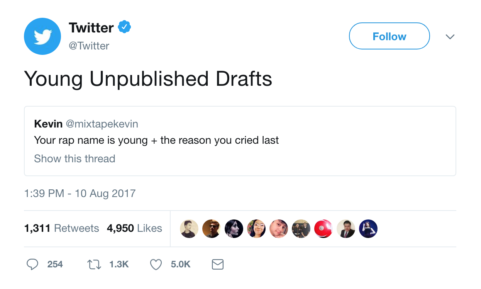This screenshot has height=289, width=481.
Task: Open the 1:39 PM - 10 Aug 2017 timestamp
Action: (x=80, y=193)
